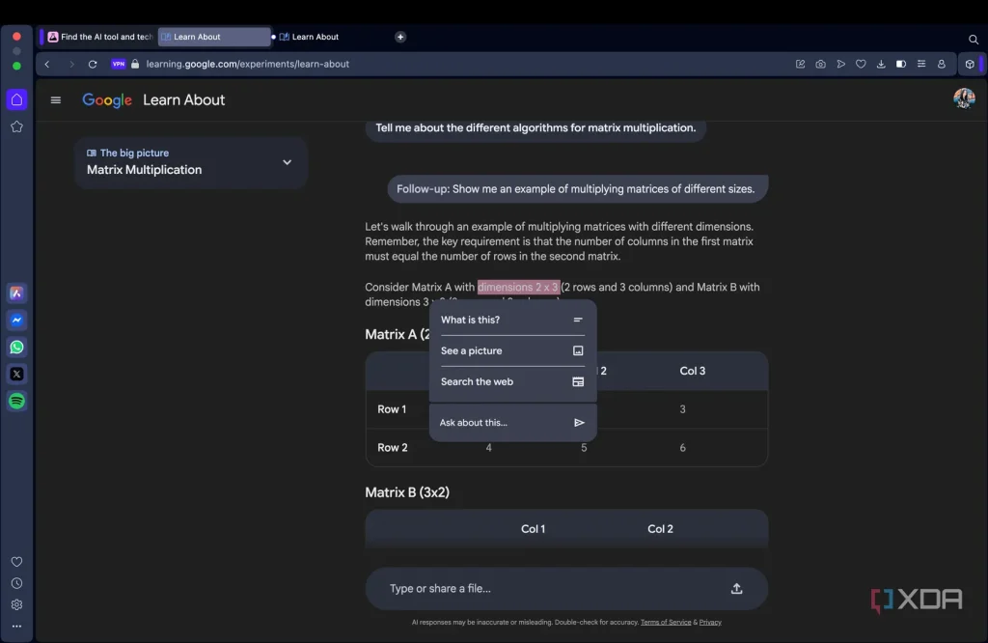Open X (Twitter) in the sidebar
This screenshot has height=643, width=988.
click(x=17, y=374)
